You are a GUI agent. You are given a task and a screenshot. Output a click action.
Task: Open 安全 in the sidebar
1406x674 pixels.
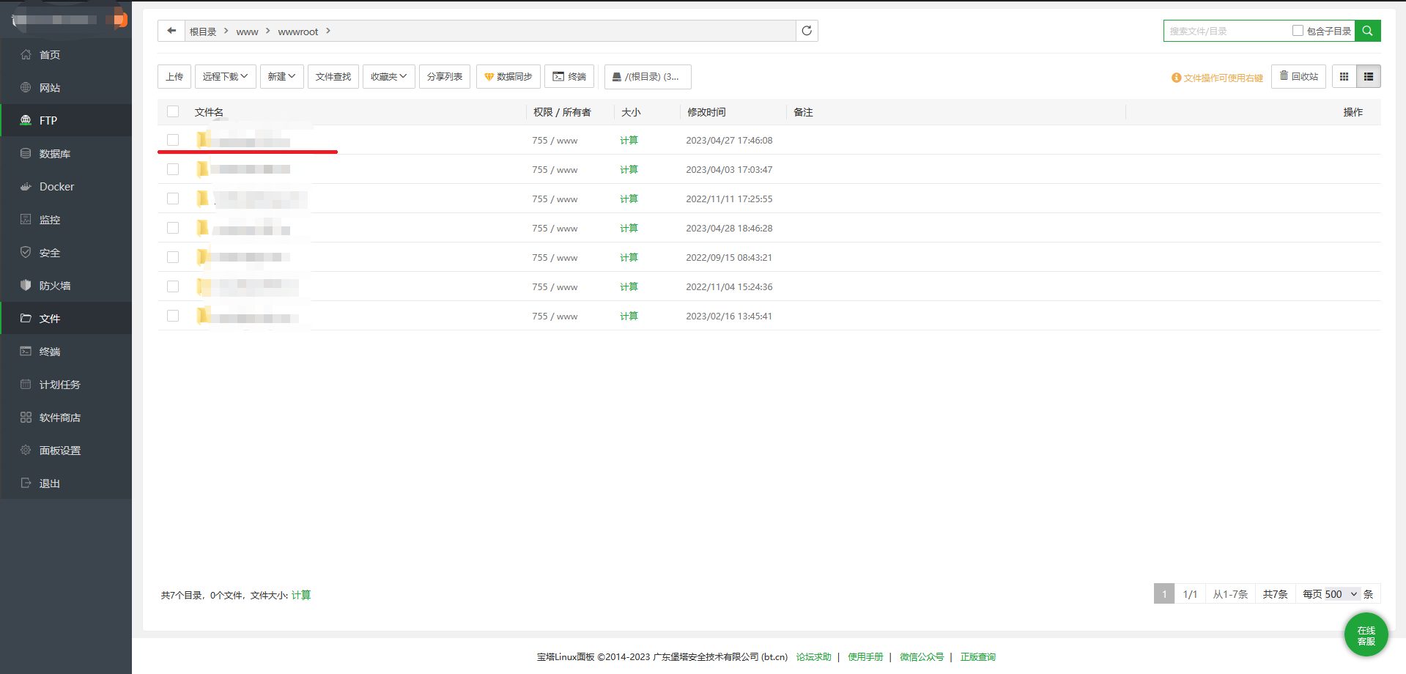coord(66,253)
